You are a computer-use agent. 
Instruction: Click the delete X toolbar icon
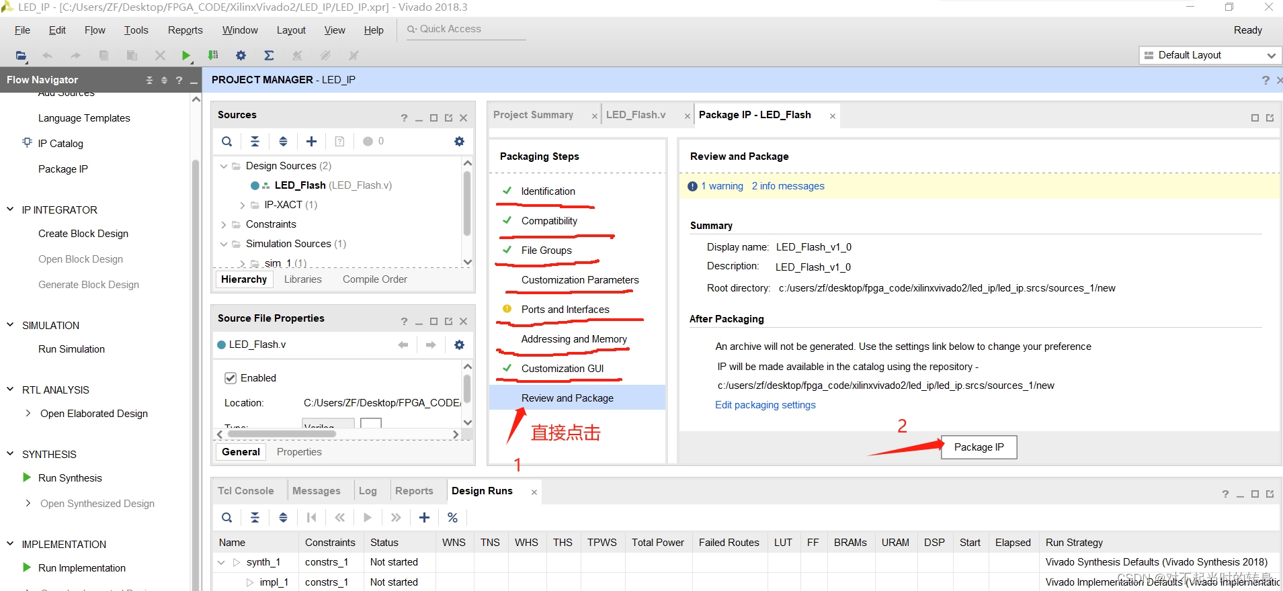tap(160, 55)
